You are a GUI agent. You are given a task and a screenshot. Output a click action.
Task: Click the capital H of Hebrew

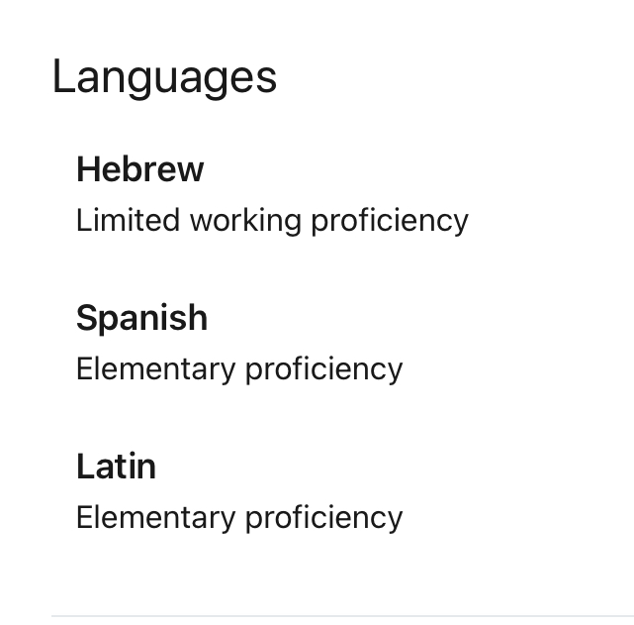tap(88, 169)
